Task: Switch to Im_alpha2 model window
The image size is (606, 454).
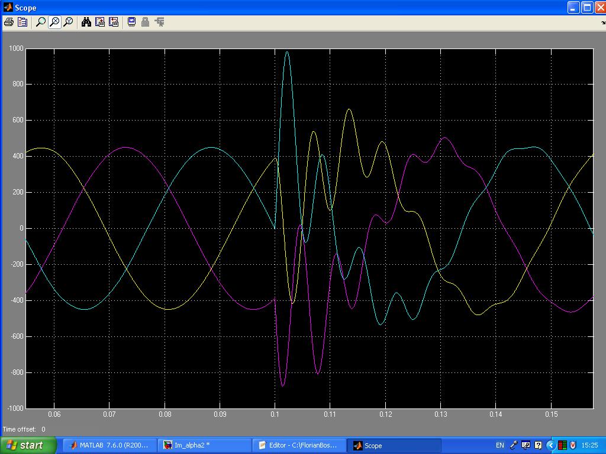Action: 205,445
